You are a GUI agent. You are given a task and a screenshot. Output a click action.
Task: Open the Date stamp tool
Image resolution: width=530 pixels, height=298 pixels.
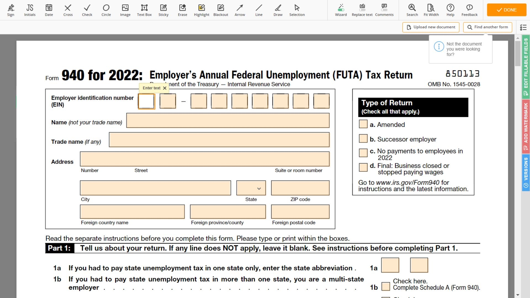pos(49,10)
